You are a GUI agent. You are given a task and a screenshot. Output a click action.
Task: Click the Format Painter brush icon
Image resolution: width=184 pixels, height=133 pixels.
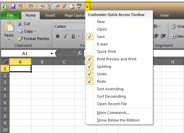pyautogui.click(x=20, y=39)
